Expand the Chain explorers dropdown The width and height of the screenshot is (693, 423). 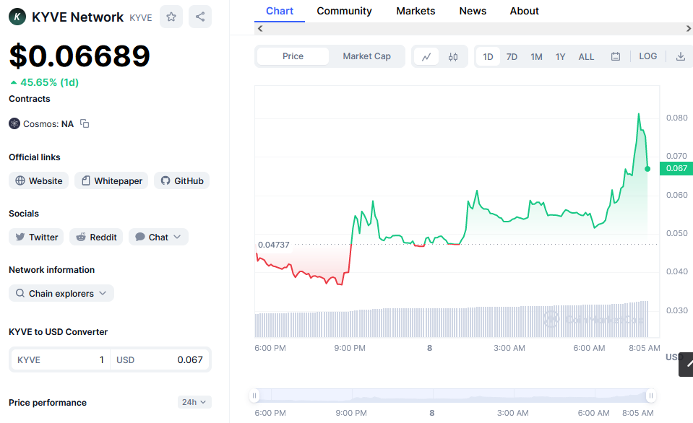(x=61, y=293)
